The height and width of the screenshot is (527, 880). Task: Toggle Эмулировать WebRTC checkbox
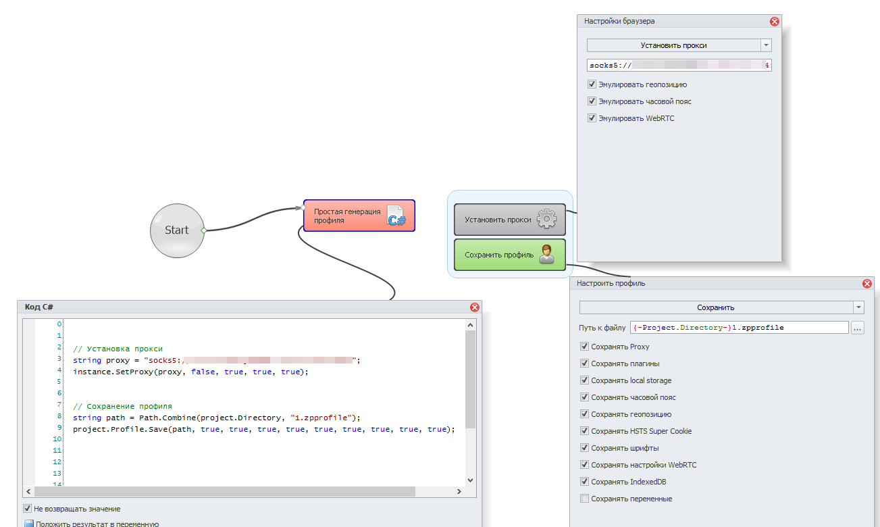pyautogui.click(x=592, y=119)
